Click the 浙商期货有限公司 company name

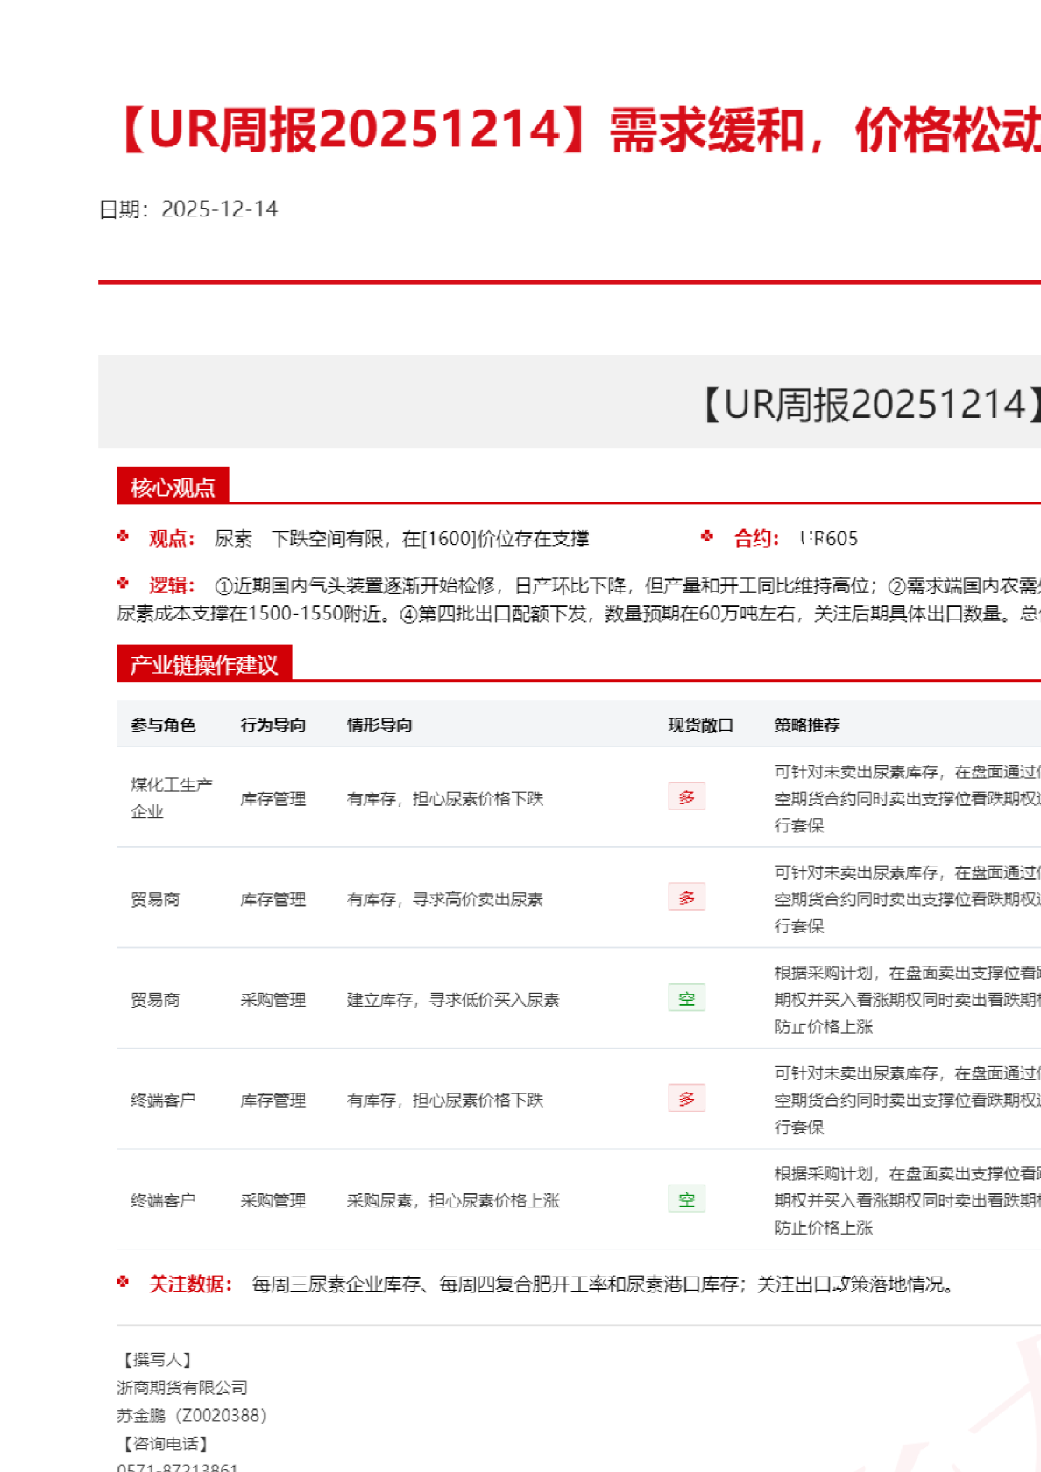click(x=182, y=1387)
